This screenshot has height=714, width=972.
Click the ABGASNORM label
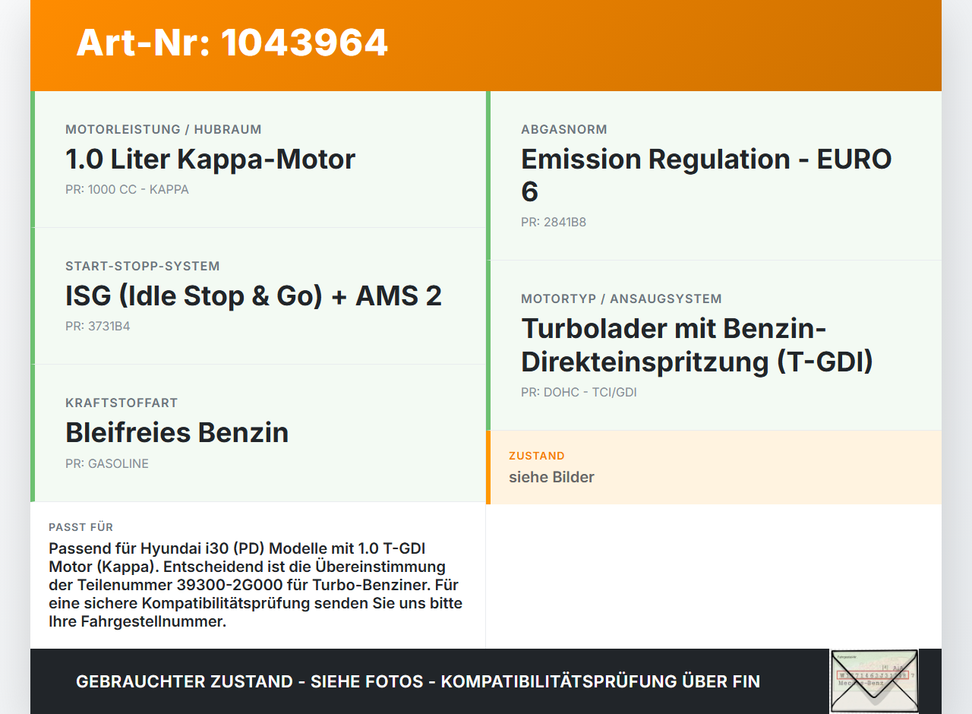click(x=564, y=129)
